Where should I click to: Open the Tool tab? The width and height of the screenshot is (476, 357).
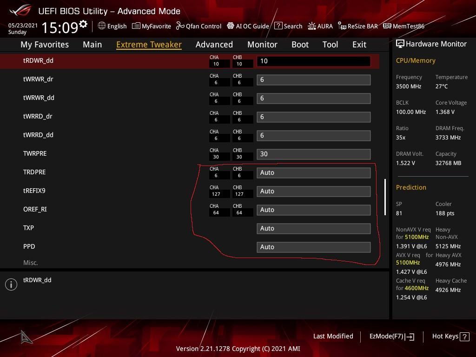[331, 45]
